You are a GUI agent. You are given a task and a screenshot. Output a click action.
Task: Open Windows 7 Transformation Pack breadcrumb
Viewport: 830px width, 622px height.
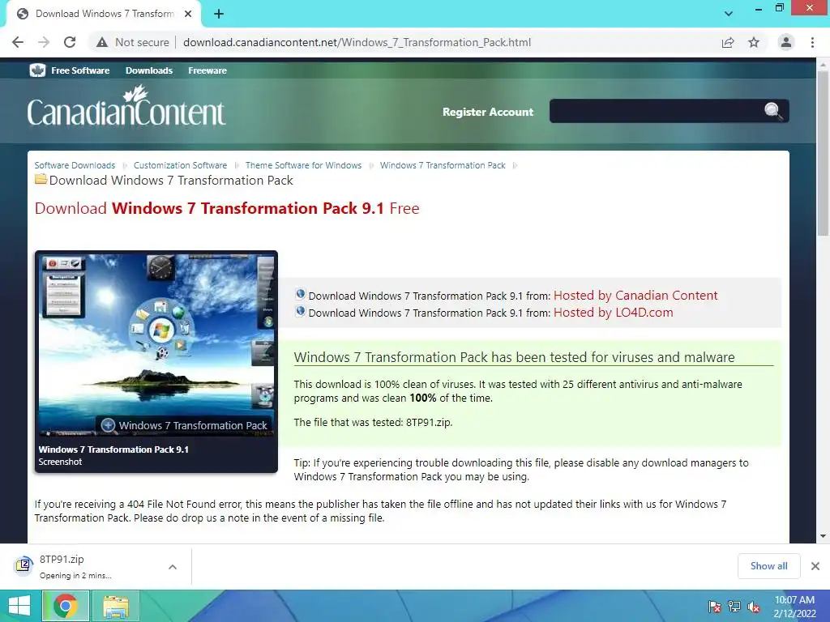pyautogui.click(x=443, y=165)
